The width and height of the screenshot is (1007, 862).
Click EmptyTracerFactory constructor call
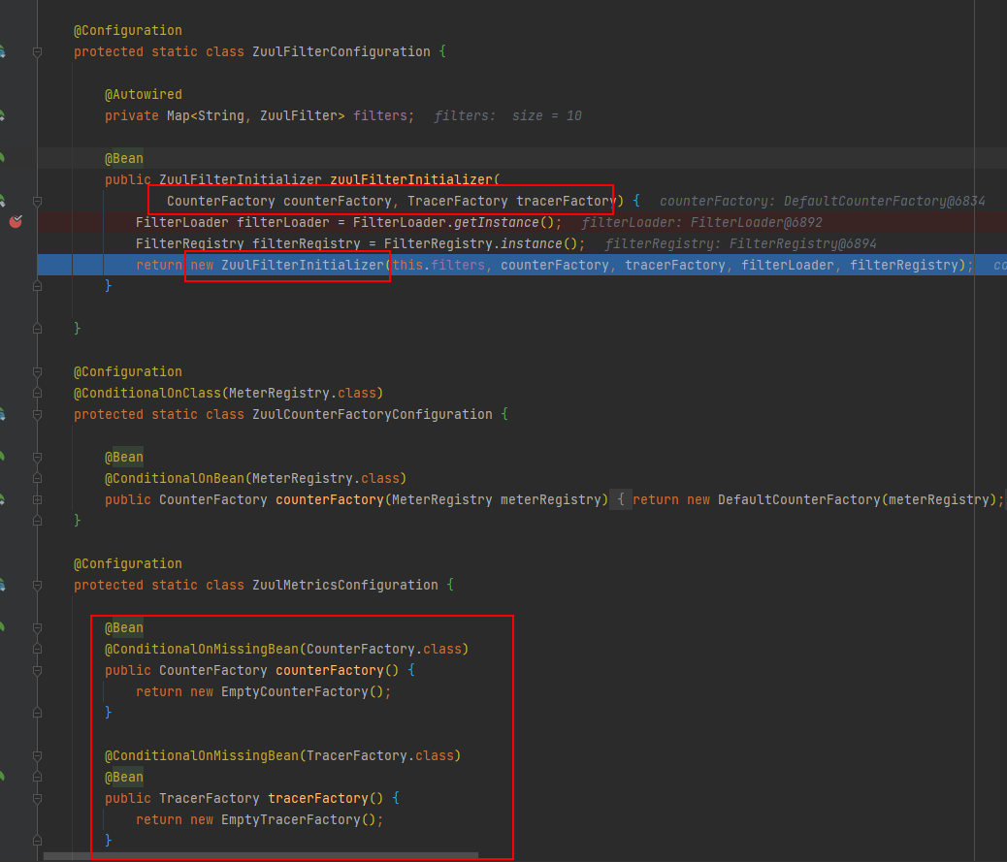click(290, 819)
